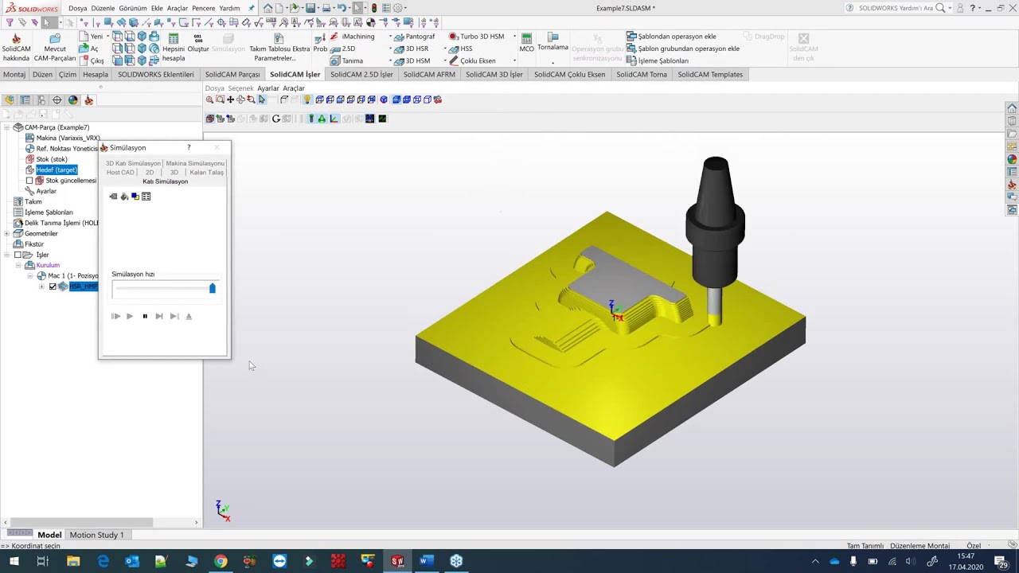Viewport: 1019px width, 573px height.
Task: Click DisplayManager color sphere tab icon
Action: tap(73, 100)
